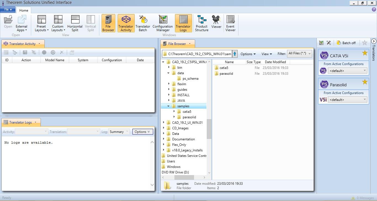Open the Log Summary dropdown
This screenshot has height=201, width=377.
[119, 132]
